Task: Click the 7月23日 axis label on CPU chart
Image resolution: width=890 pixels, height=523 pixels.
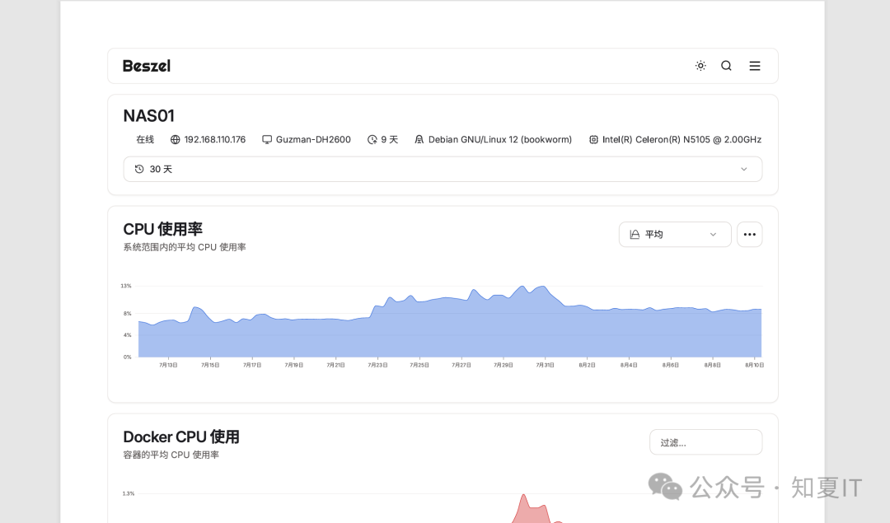Action: coord(377,366)
